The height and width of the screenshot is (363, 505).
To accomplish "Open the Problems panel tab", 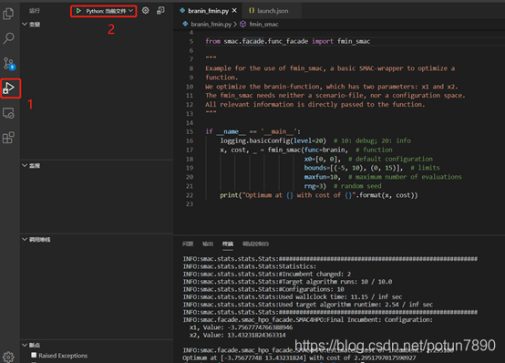I will pos(188,244).
